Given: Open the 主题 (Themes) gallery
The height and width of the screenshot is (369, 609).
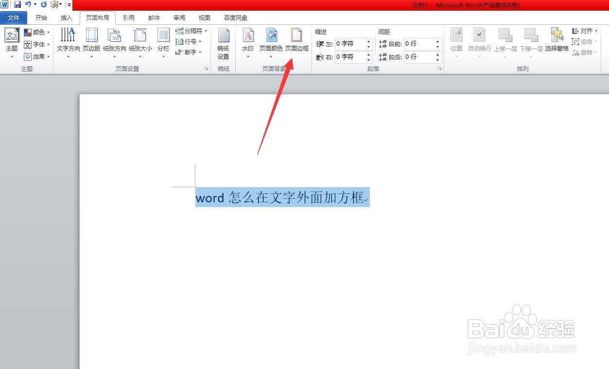Looking at the screenshot, I should pos(12,43).
